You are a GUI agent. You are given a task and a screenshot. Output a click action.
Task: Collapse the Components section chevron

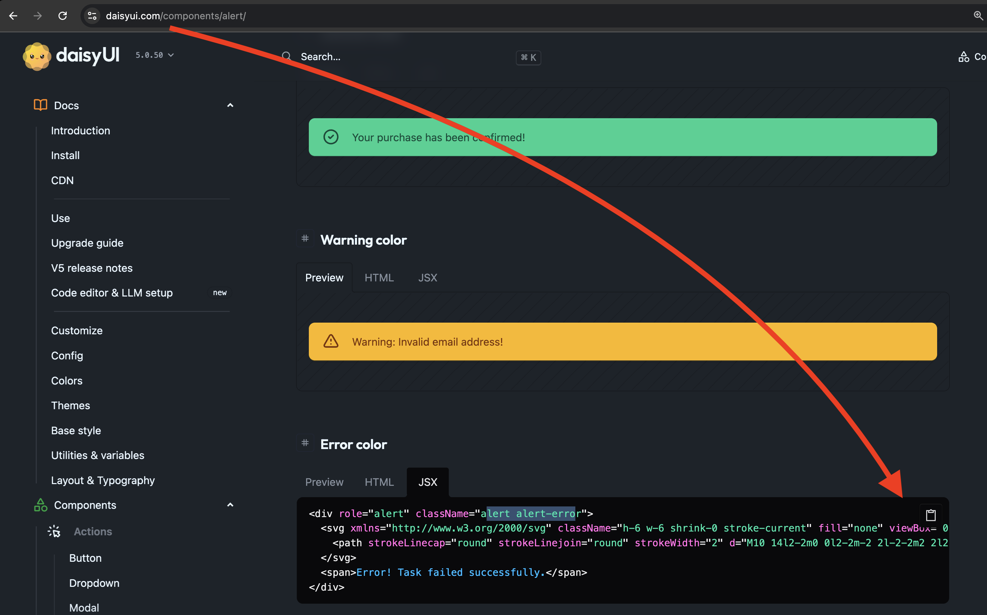click(230, 505)
